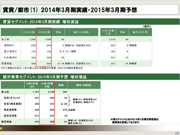Click the slide title '賃貸/都市(1) 2014年3月期実績・2015年3月期予想'
This screenshot has width=180, height=135.
pos(70,10)
